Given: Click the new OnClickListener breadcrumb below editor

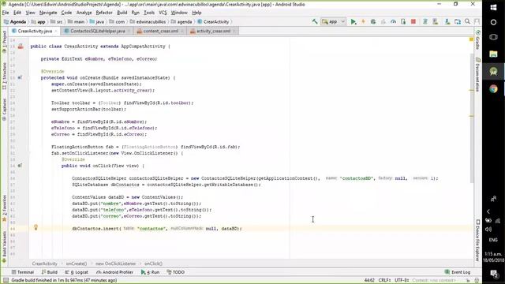Looking at the screenshot, I should 116,263.
